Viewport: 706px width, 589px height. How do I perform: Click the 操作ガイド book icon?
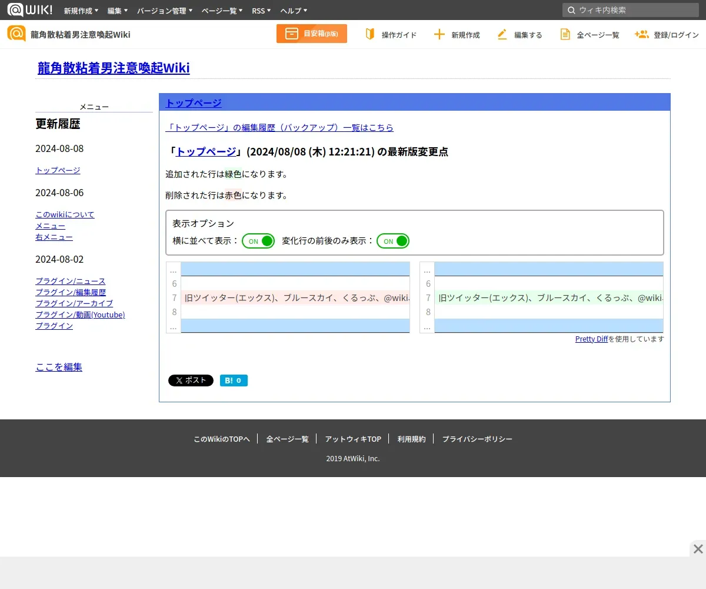click(370, 34)
